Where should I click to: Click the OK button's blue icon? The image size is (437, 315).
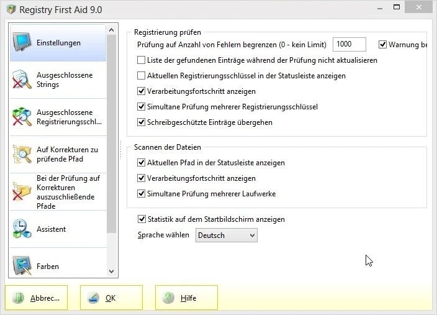coord(93,298)
